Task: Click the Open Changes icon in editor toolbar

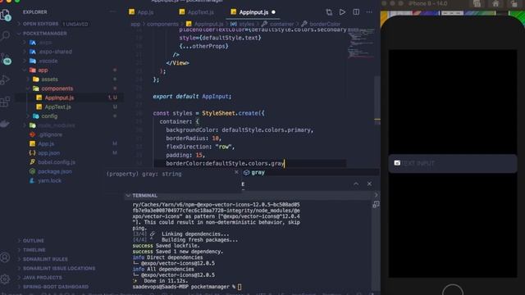Action: tap(329, 12)
